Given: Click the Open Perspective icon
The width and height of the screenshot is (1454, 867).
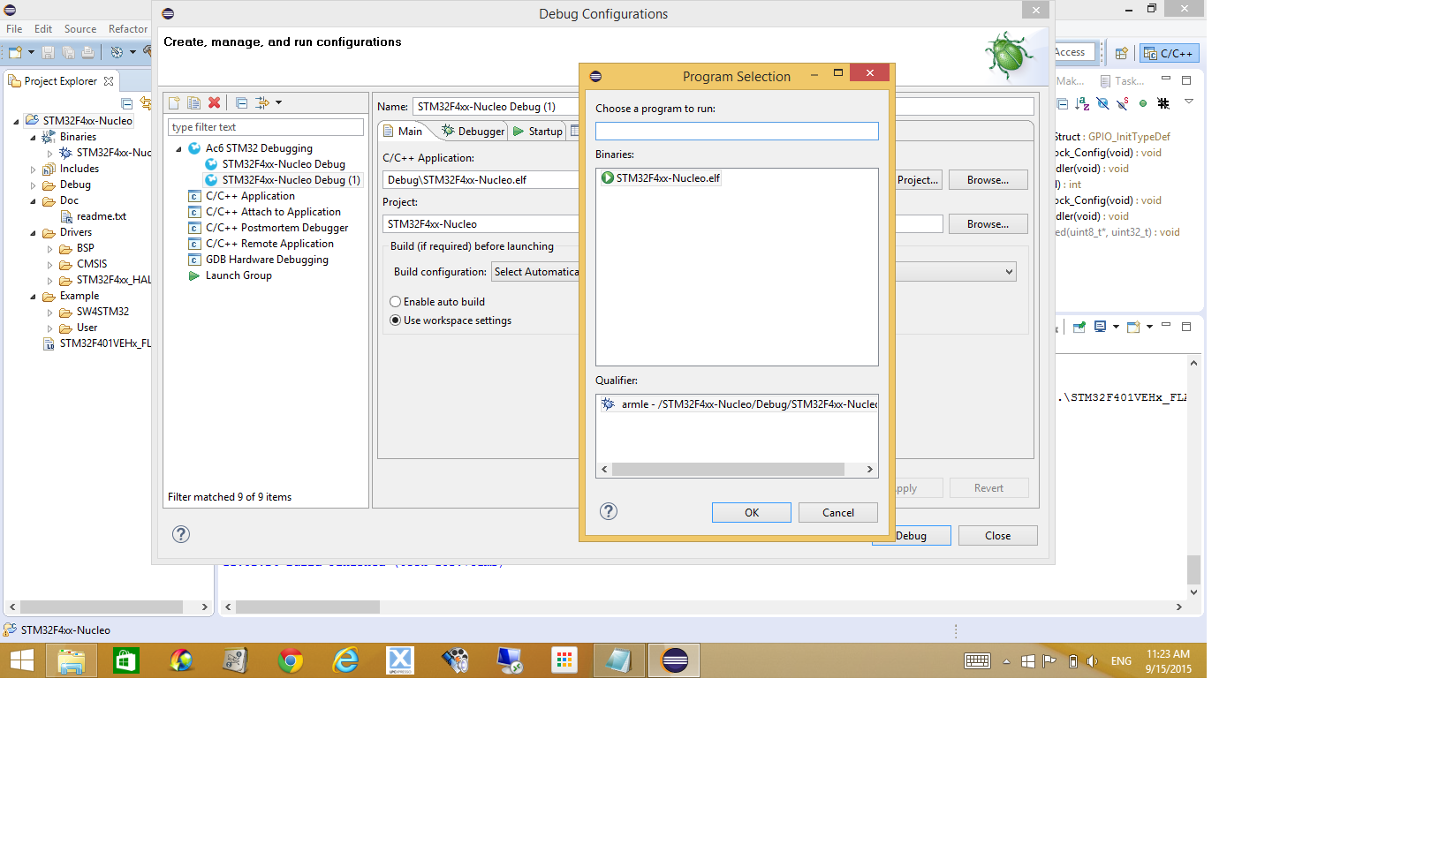Looking at the screenshot, I should tap(1121, 54).
